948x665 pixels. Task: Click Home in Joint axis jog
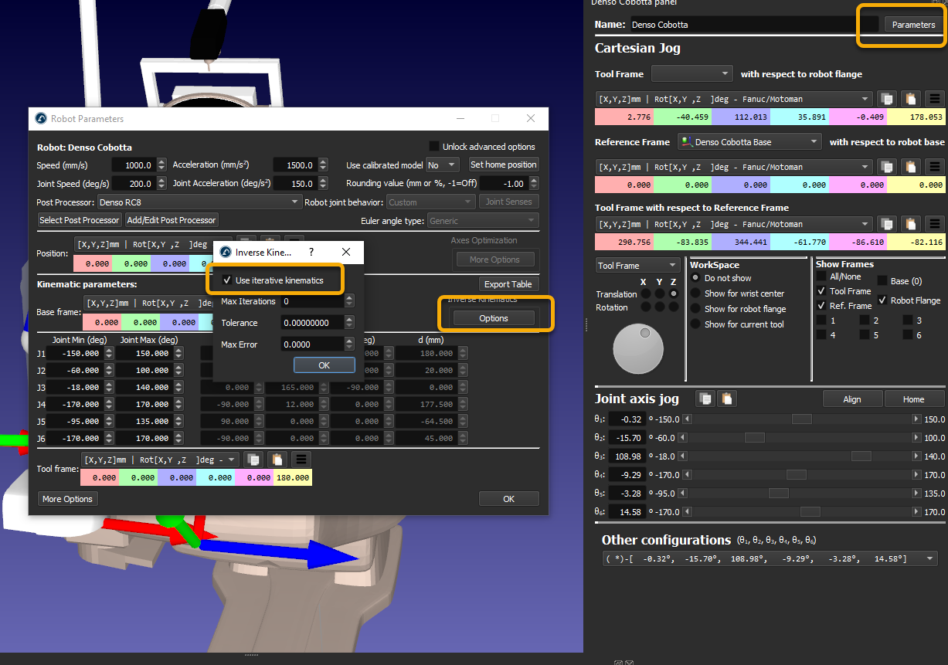click(x=913, y=399)
